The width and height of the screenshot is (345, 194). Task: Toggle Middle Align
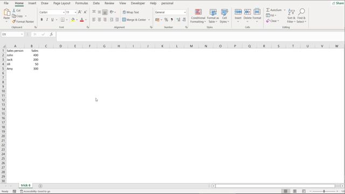tap(99, 12)
